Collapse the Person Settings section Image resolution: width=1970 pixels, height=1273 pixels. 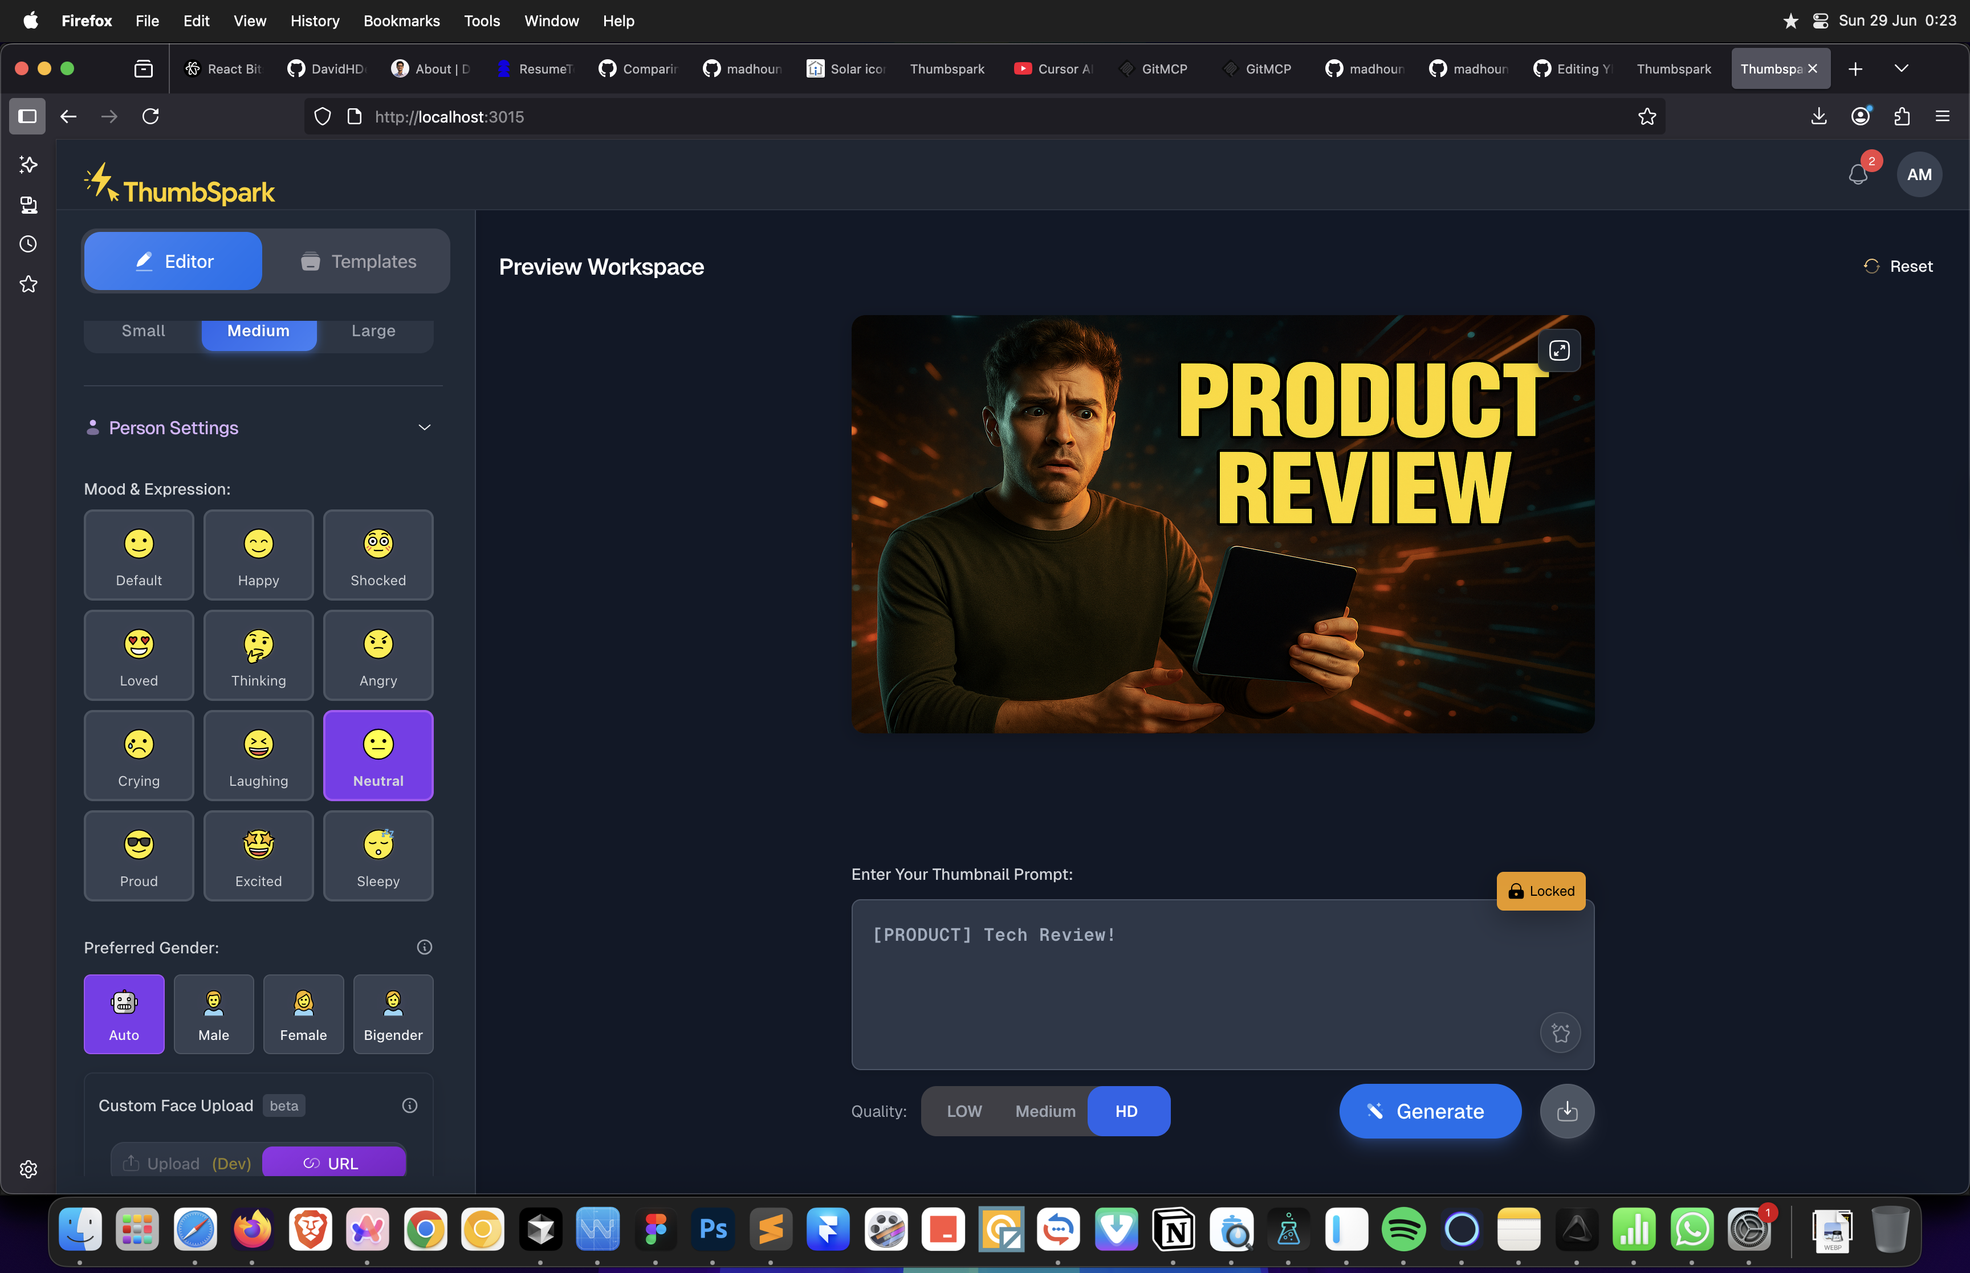coord(424,427)
